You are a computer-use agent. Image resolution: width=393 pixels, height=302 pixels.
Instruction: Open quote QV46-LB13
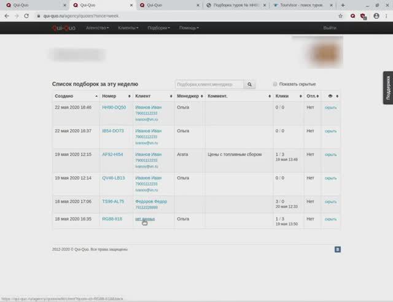click(x=113, y=178)
